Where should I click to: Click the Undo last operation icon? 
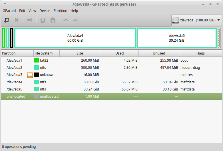[x=66, y=20]
